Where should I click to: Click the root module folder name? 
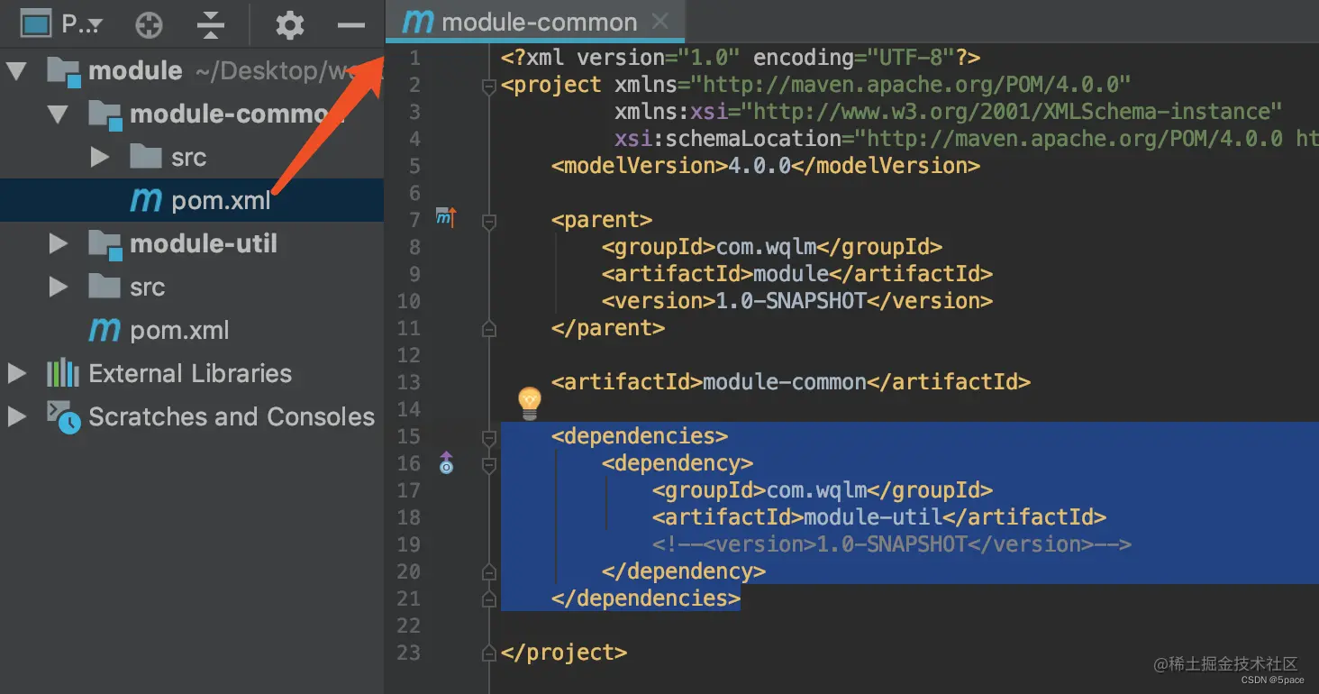tap(135, 70)
